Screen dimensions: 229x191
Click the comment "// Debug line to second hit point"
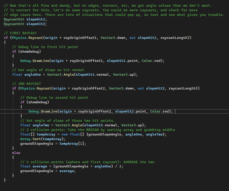[54, 98]
